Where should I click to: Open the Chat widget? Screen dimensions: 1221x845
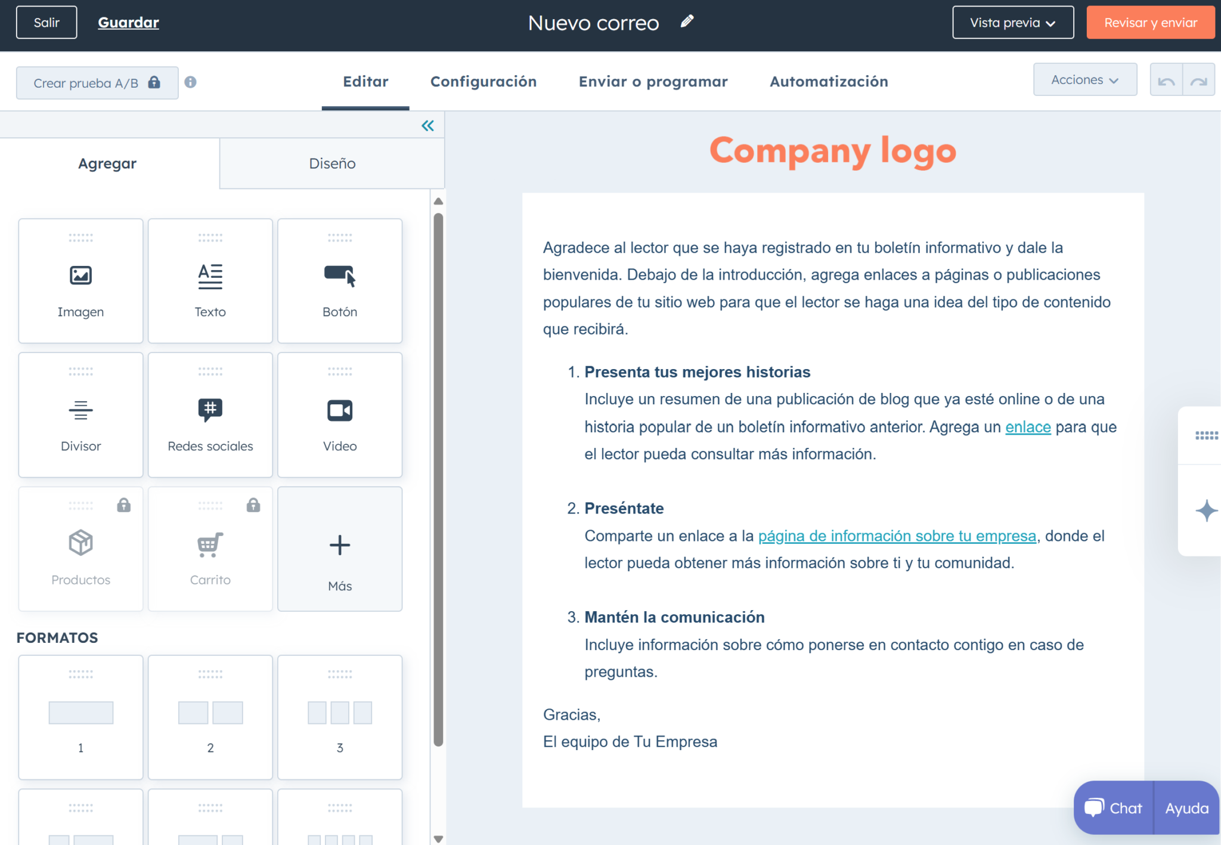click(x=1114, y=808)
